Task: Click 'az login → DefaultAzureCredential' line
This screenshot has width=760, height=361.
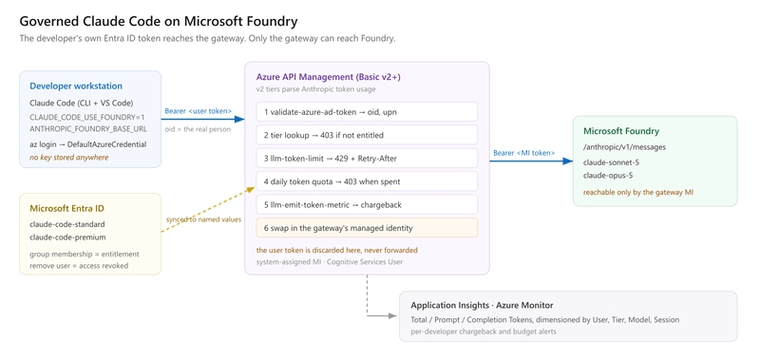Action: (x=87, y=144)
